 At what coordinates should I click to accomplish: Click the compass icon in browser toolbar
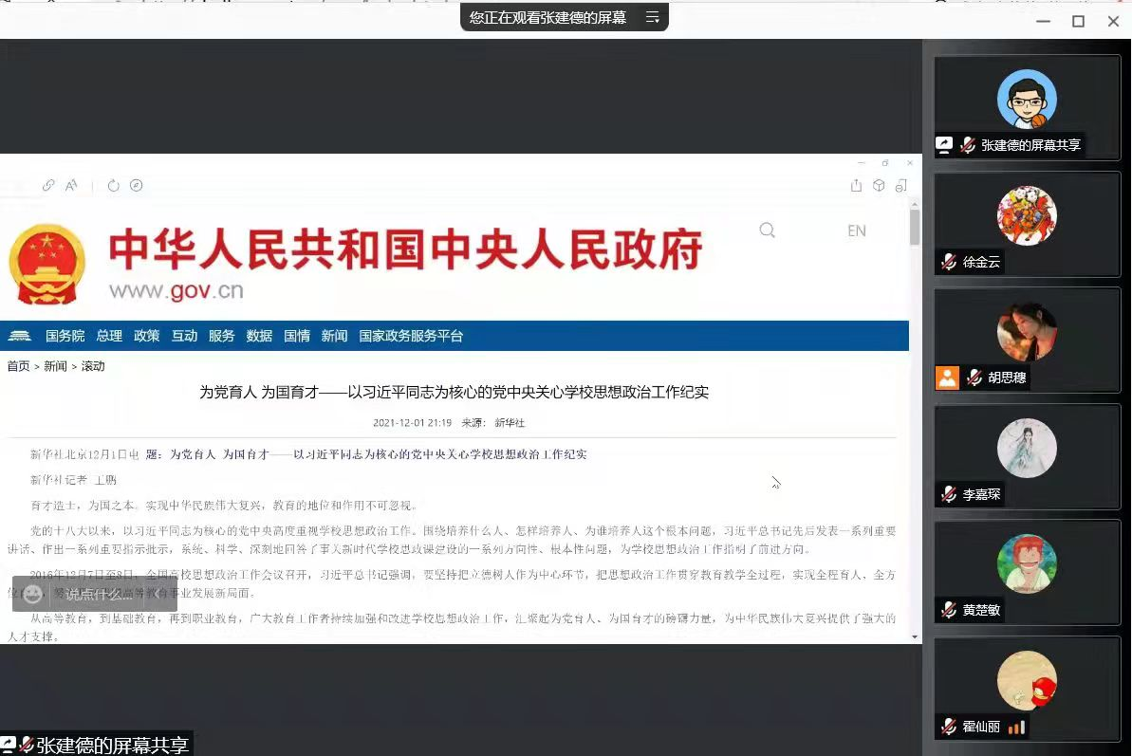click(136, 185)
